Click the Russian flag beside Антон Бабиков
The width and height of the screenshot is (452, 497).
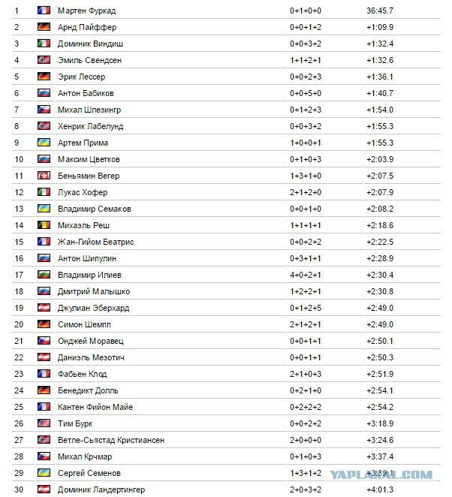[x=44, y=93]
